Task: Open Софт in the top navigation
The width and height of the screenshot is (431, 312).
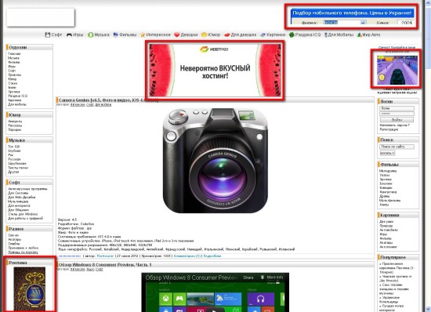Action: coord(56,35)
